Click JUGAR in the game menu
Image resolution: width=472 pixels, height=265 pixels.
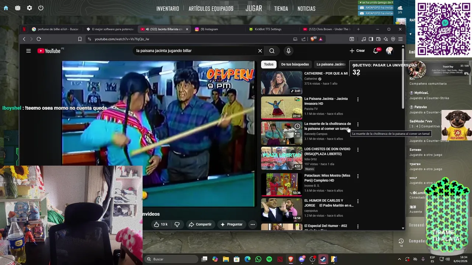point(254,8)
